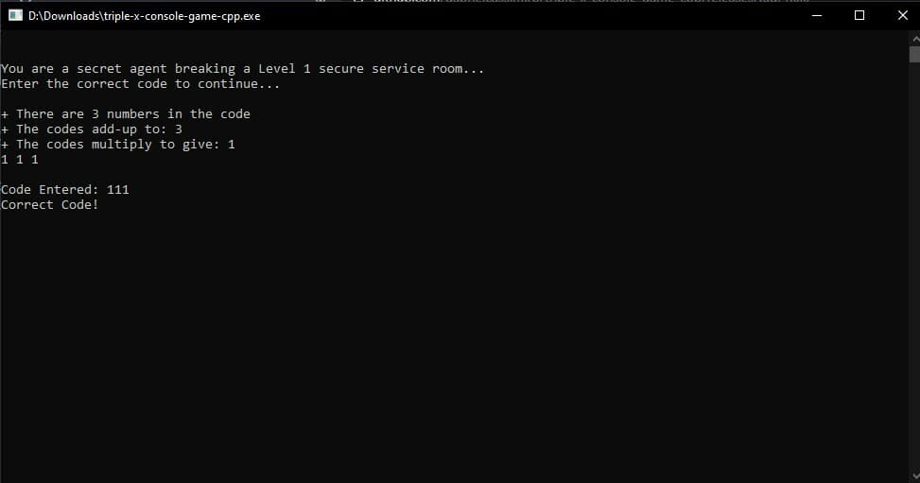
Task: Click the window title path text
Action: (x=145, y=16)
